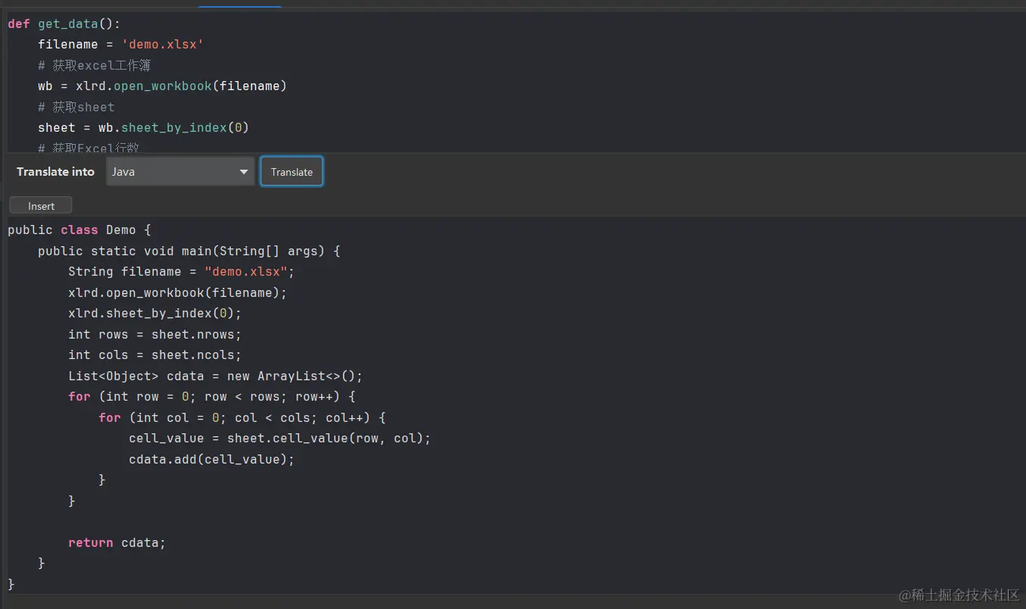Click the "int rows = sheet.nrows;" line
The height and width of the screenshot is (609, 1026).
(x=154, y=335)
